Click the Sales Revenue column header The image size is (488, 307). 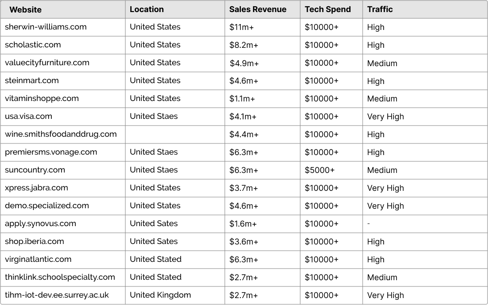258,9
